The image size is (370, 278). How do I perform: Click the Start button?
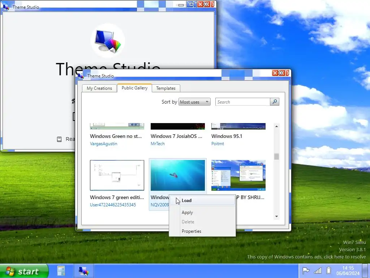pyautogui.click(x=24, y=271)
